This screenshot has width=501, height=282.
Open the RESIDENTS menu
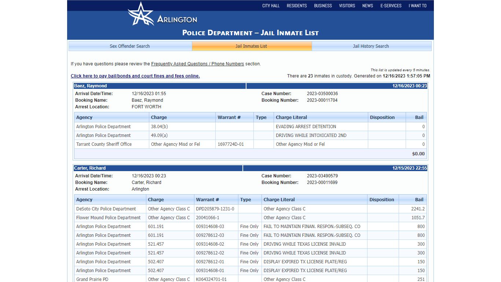(297, 6)
